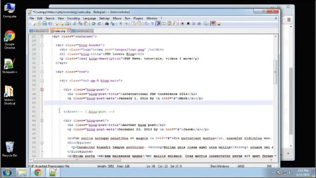Place cursor on highlighted empty line 40
The height and width of the screenshot is (178, 316).
[158, 103]
